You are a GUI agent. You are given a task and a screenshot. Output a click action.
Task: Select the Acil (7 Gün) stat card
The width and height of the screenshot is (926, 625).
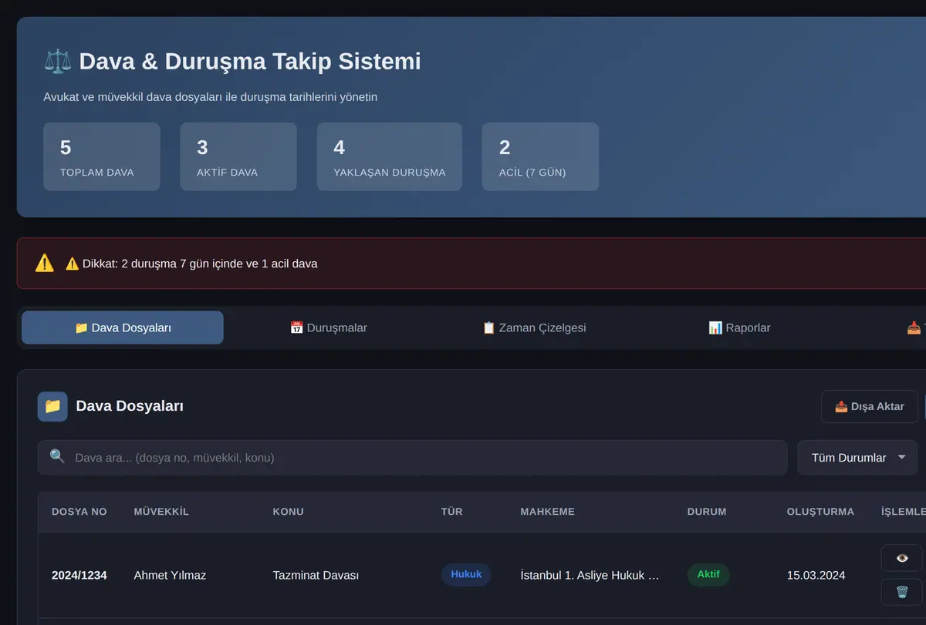click(x=540, y=156)
